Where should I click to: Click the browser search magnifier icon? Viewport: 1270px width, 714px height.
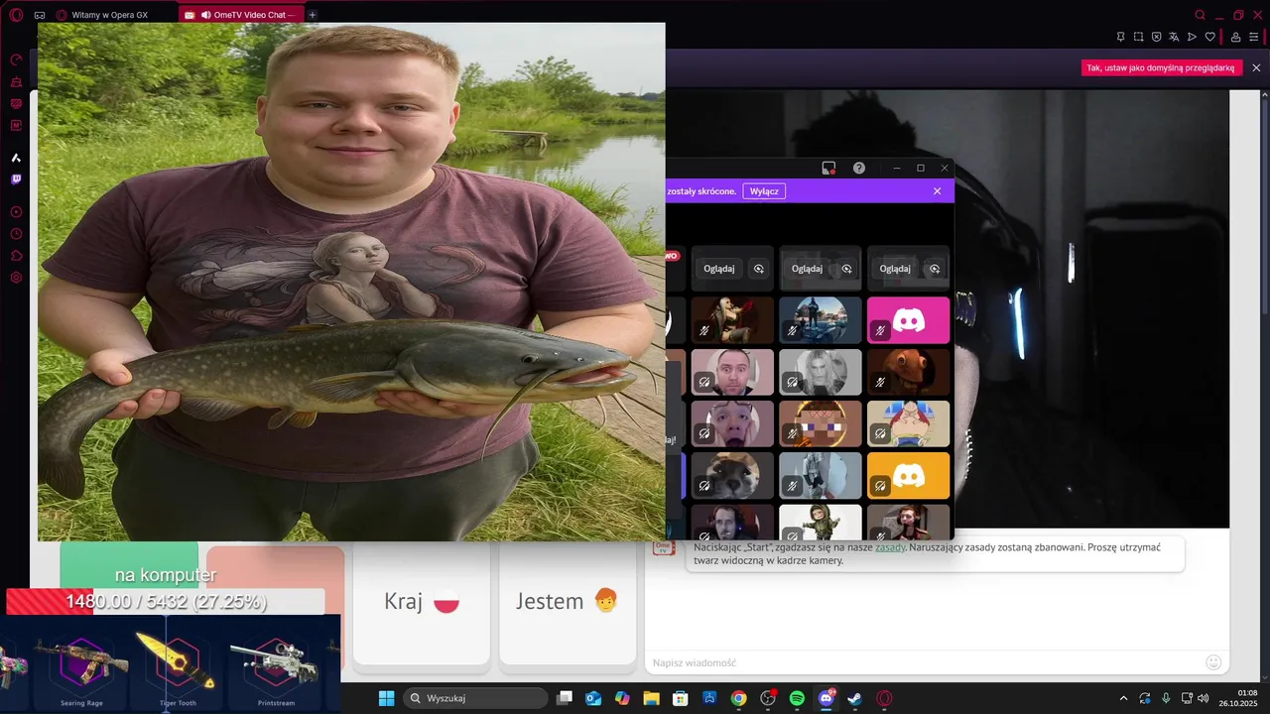click(1201, 15)
